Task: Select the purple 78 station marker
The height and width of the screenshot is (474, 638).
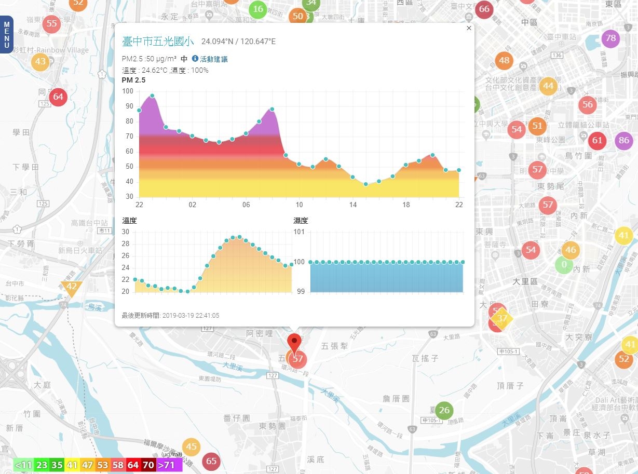Action: [611, 38]
